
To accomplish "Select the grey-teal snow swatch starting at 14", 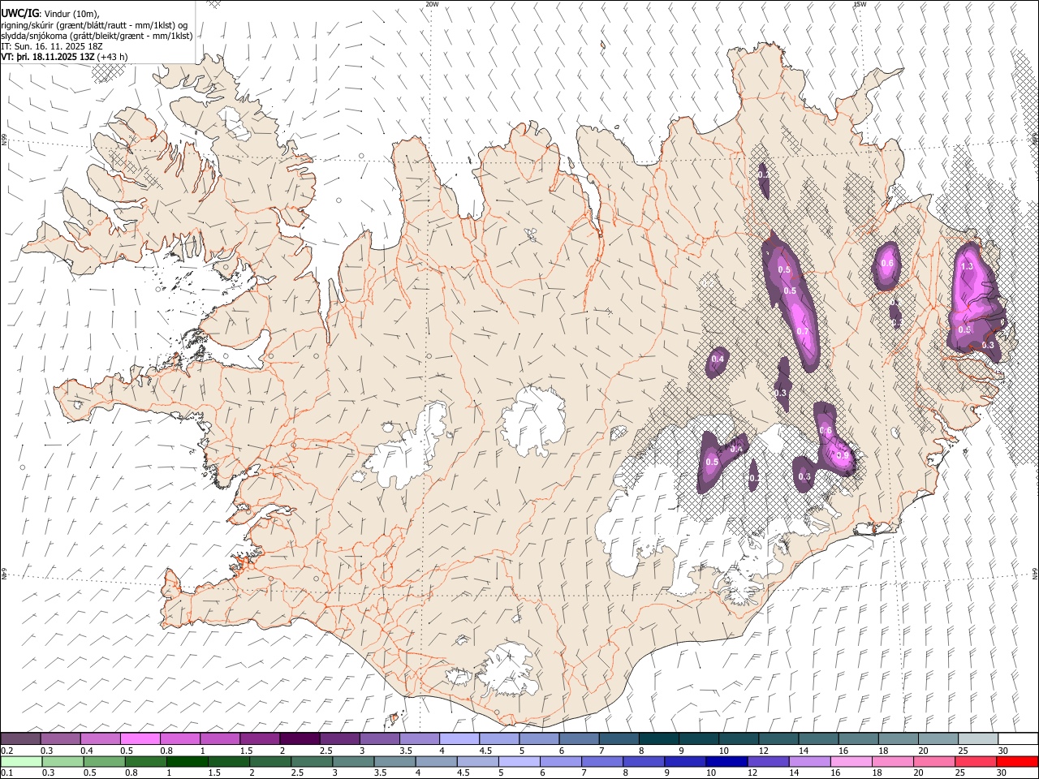I will [817, 738].
